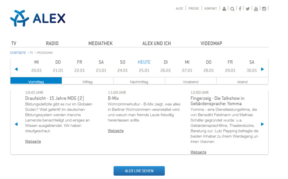This screenshot has height=179, width=288.
Task: Open the YouTube channel icon
Action: tap(256, 9)
